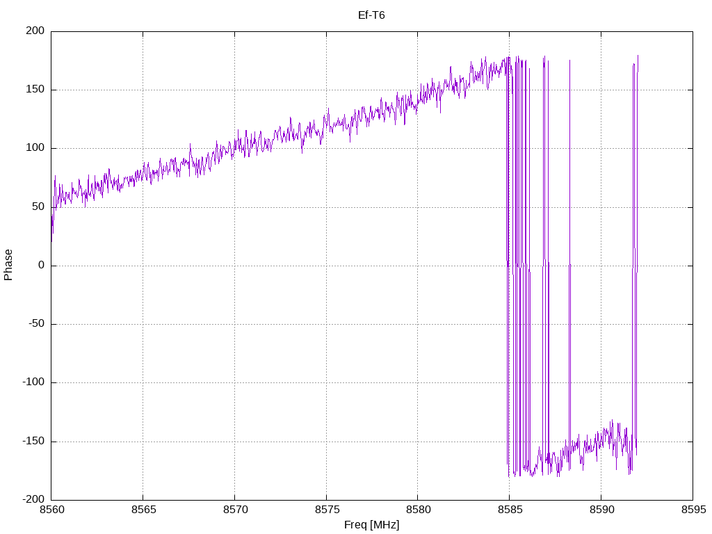Click the y-axis tick label "0"

[x=42, y=265]
